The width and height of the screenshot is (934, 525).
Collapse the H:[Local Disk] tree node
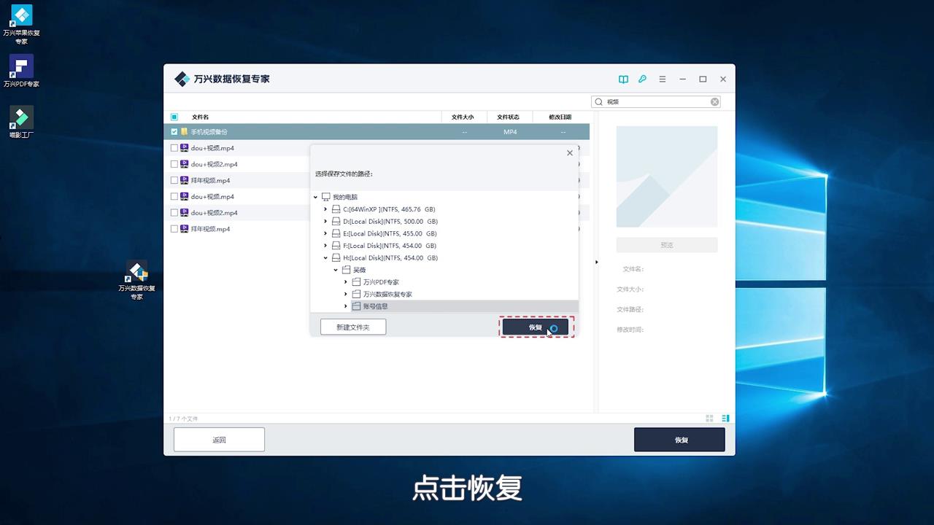click(x=325, y=257)
